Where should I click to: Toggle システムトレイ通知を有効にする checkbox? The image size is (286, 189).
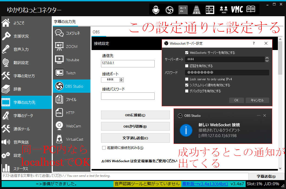[187, 85]
